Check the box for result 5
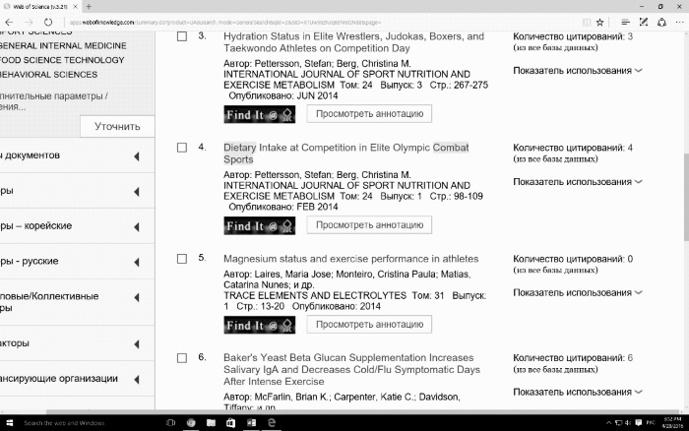Viewport: 689px width, 431px height. [182, 259]
